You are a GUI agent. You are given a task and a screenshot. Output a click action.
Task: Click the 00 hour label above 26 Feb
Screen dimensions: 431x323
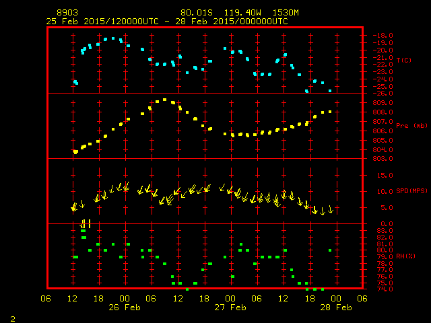click(125, 299)
